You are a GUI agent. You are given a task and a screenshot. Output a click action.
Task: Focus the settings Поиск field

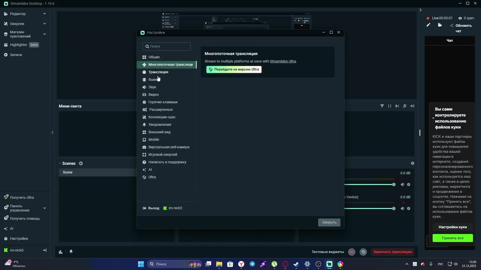166,46
